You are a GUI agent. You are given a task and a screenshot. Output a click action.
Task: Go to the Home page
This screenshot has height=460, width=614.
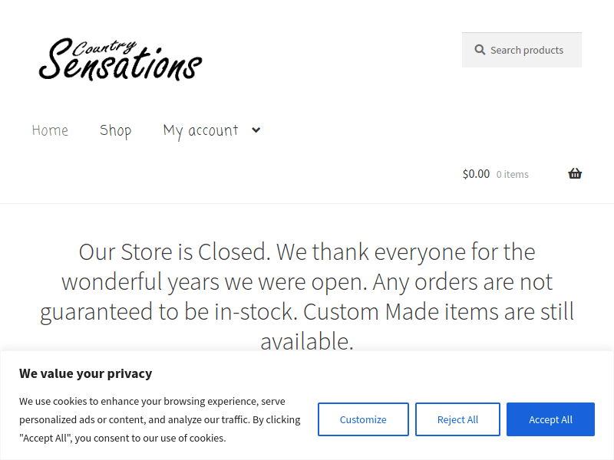[x=50, y=130]
